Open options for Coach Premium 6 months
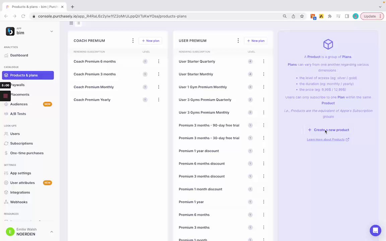 click(158, 62)
